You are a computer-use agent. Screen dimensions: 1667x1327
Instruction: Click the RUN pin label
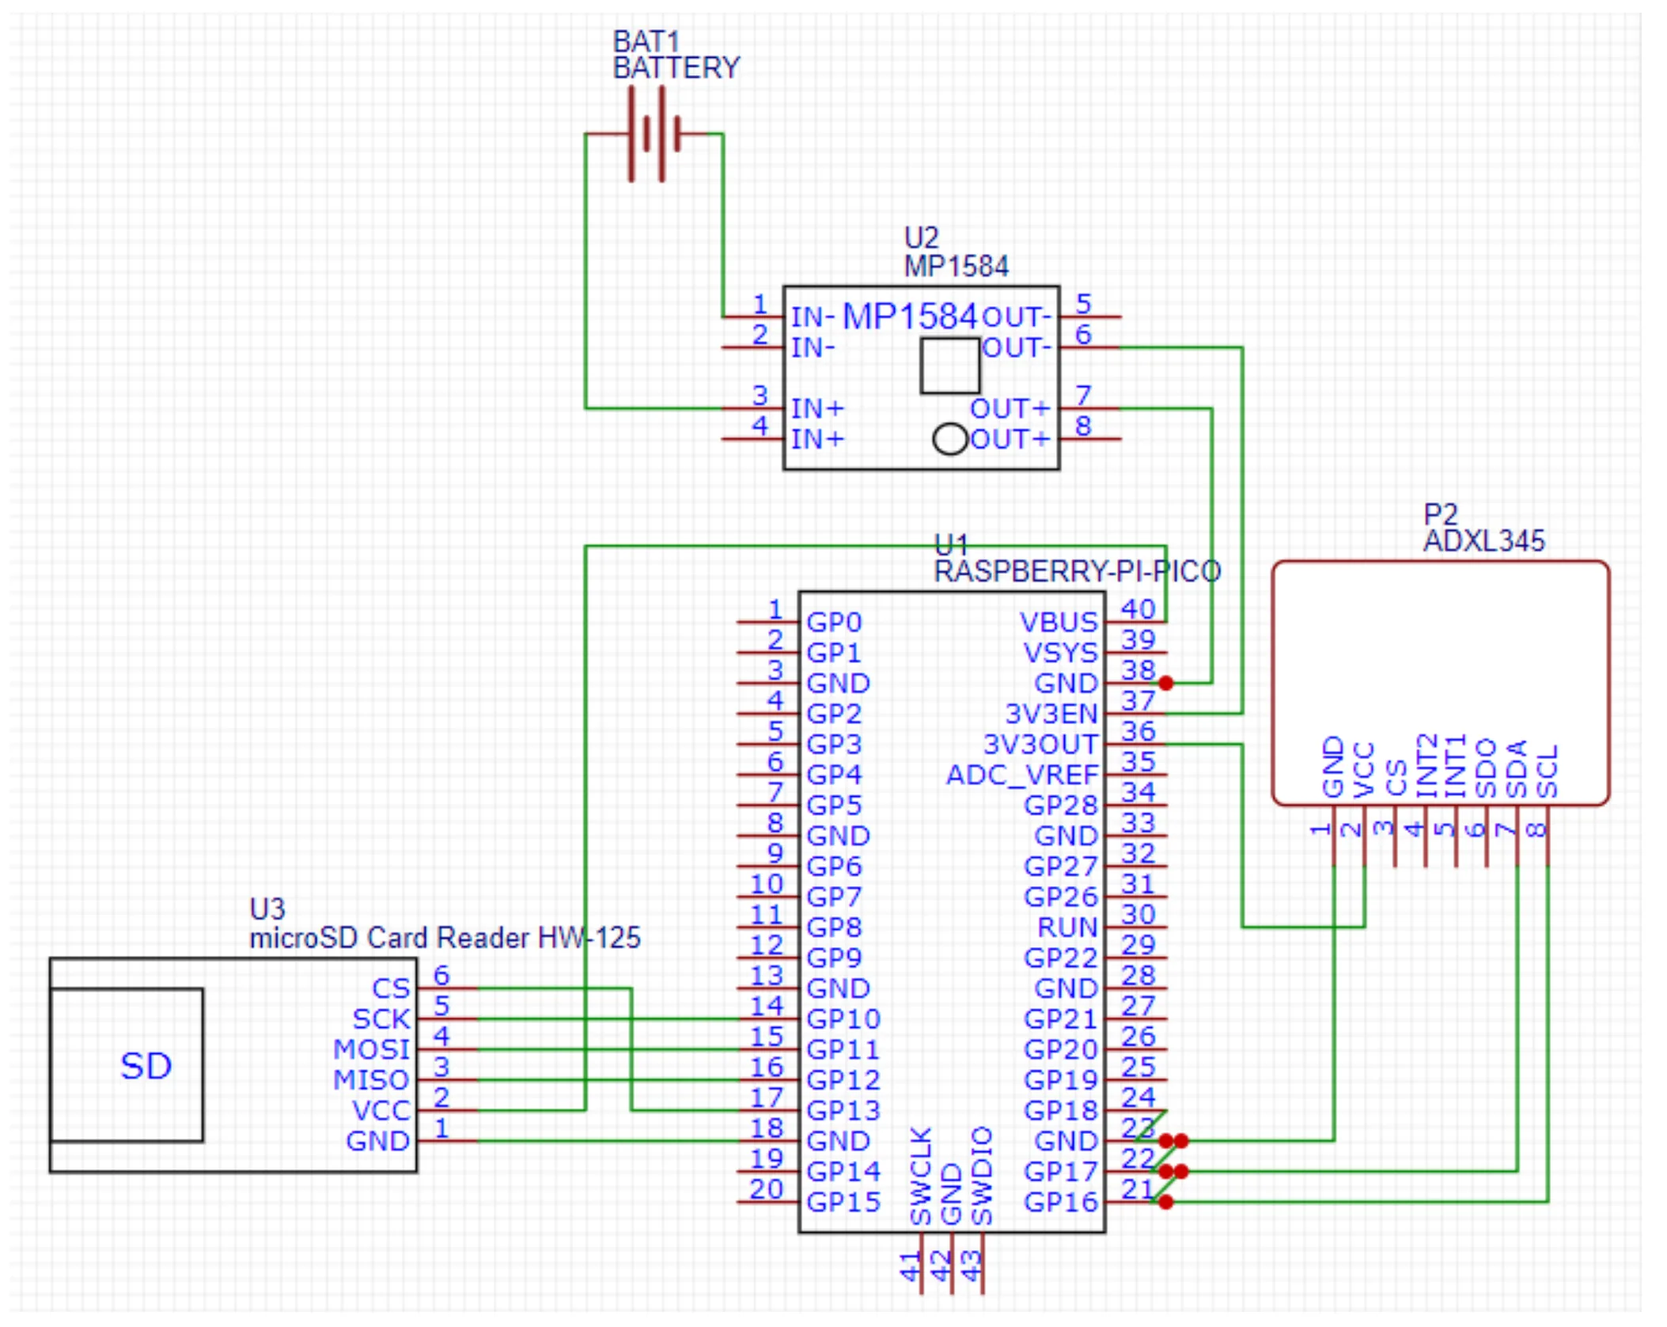click(1068, 927)
